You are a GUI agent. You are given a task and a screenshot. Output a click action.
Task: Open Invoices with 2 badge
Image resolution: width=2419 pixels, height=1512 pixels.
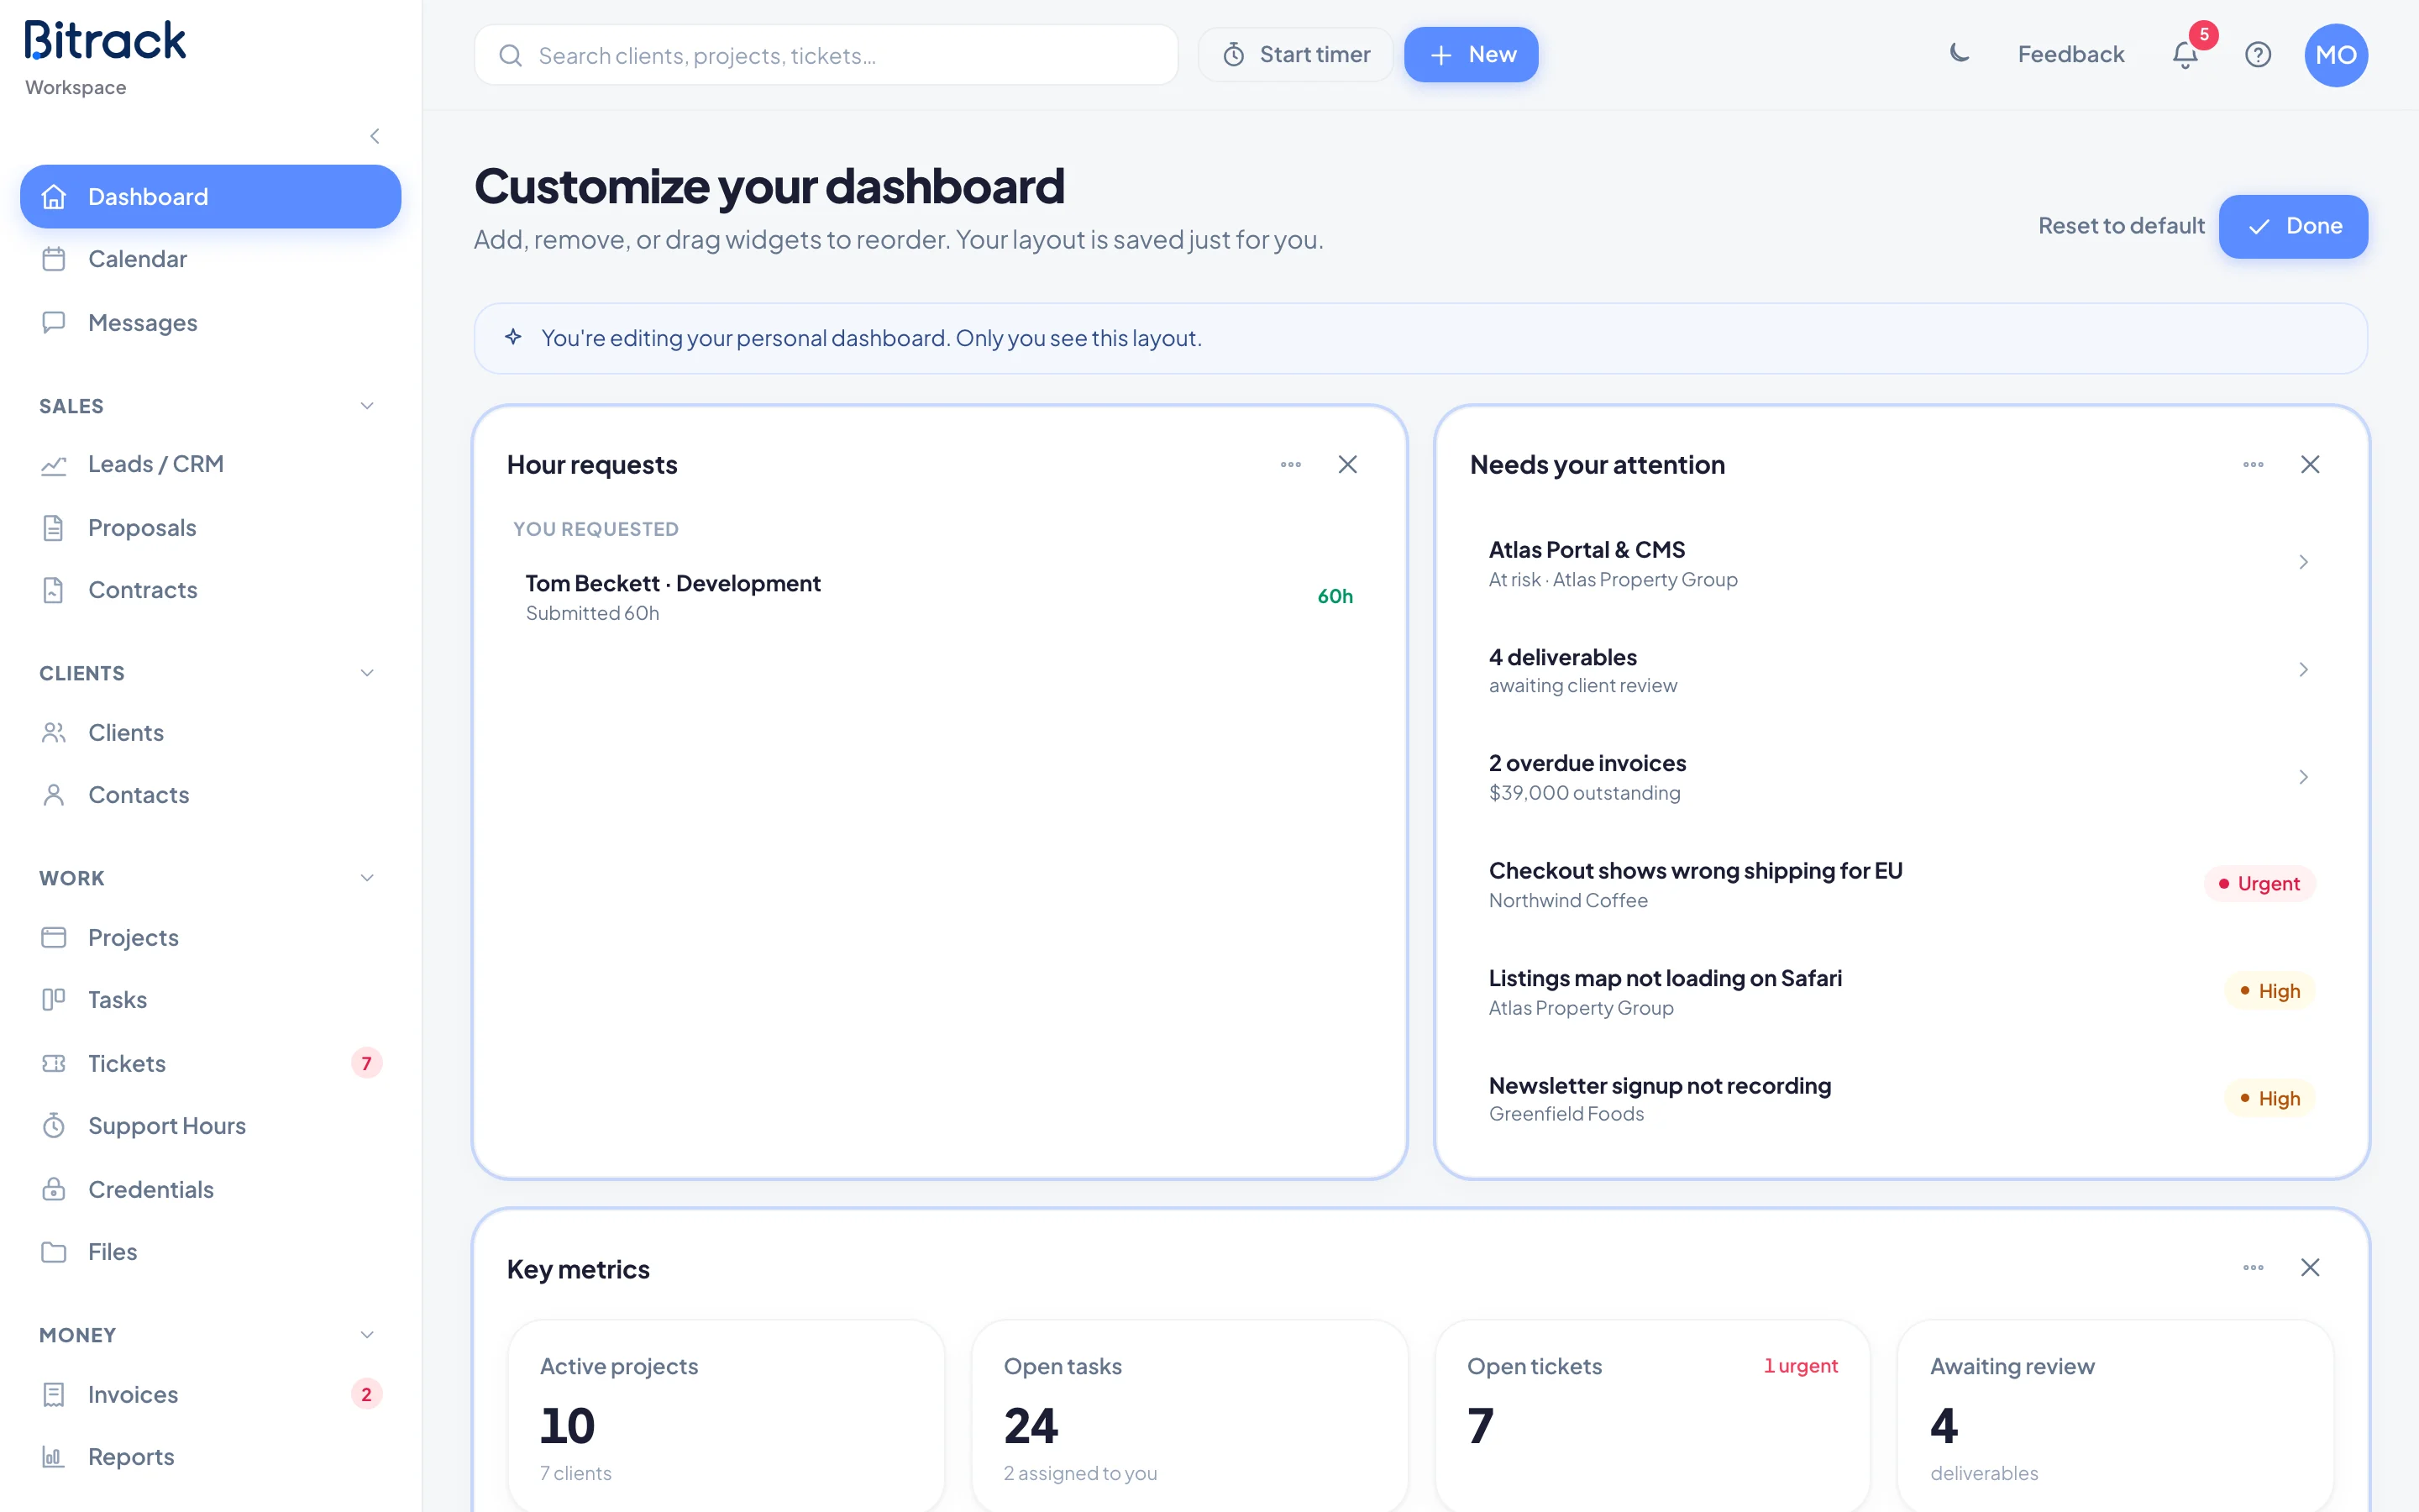[211, 1394]
